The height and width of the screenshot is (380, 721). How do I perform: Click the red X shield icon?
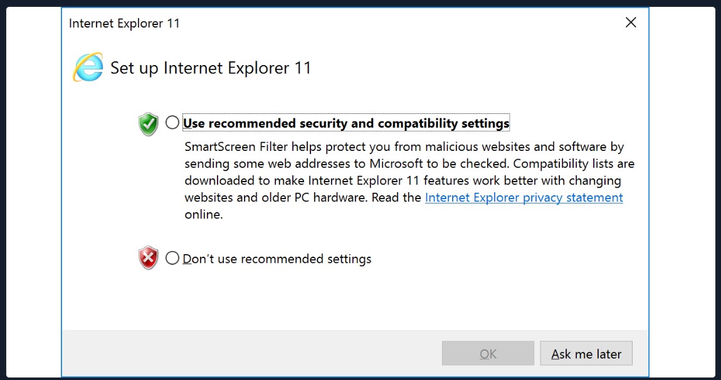point(148,259)
